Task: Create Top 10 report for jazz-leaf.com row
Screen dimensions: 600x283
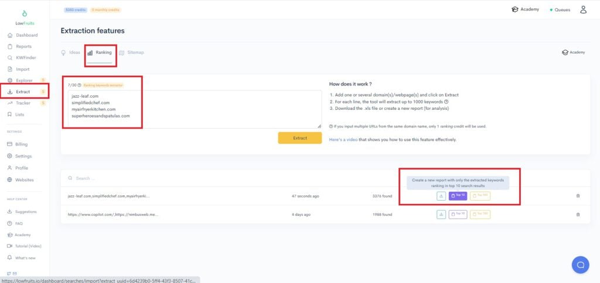Action: (x=458, y=196)
